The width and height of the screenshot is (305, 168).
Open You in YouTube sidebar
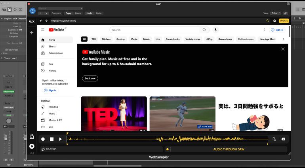coord(56,64)
